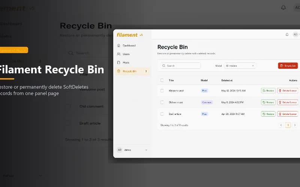Click the Deleted at column header

pyautogui.click(x=227, y=80)
